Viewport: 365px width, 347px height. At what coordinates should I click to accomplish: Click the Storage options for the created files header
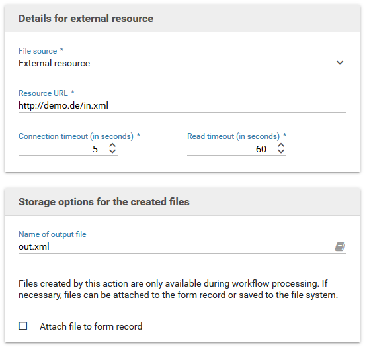point(104,202)
